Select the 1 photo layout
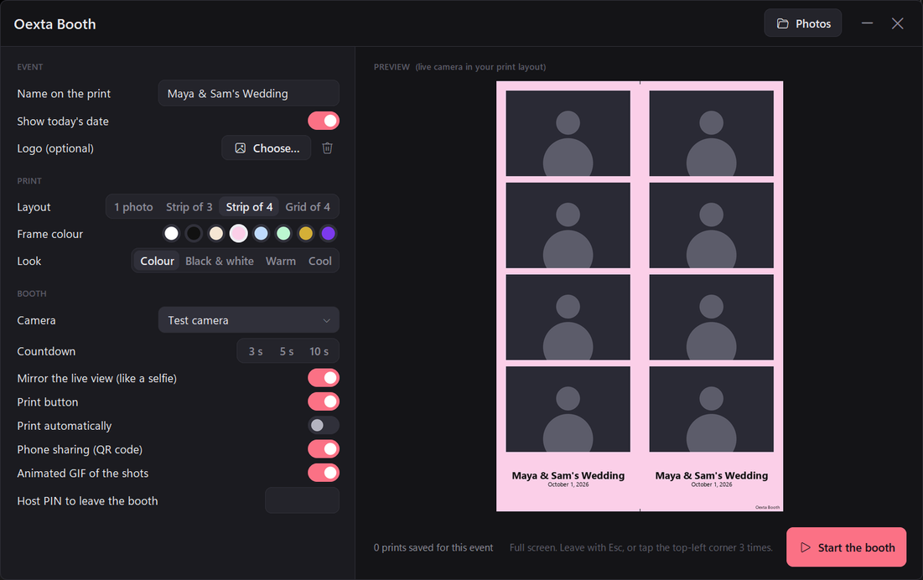The width and height of the screenshot is (923, 580). 133,207
